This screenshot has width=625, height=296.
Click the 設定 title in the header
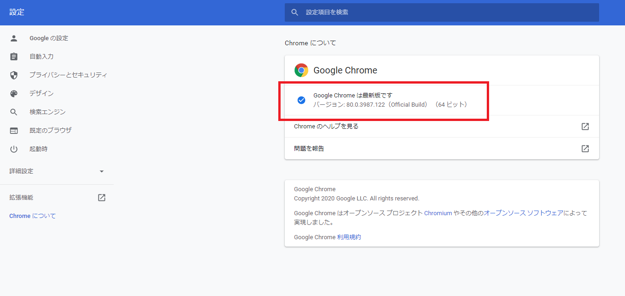point(17,12)
